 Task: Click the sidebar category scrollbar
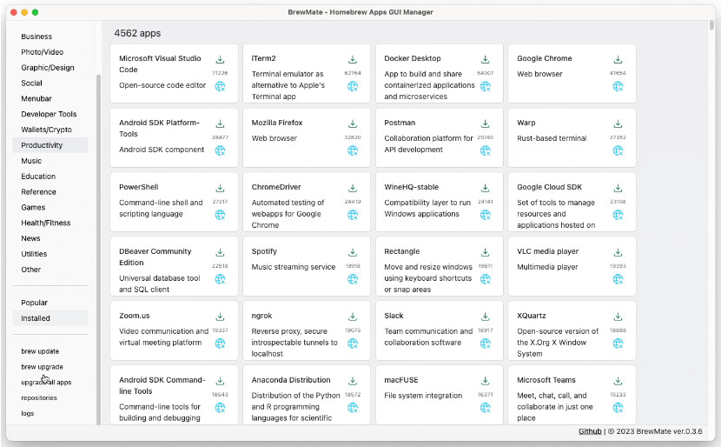point(98,249)
